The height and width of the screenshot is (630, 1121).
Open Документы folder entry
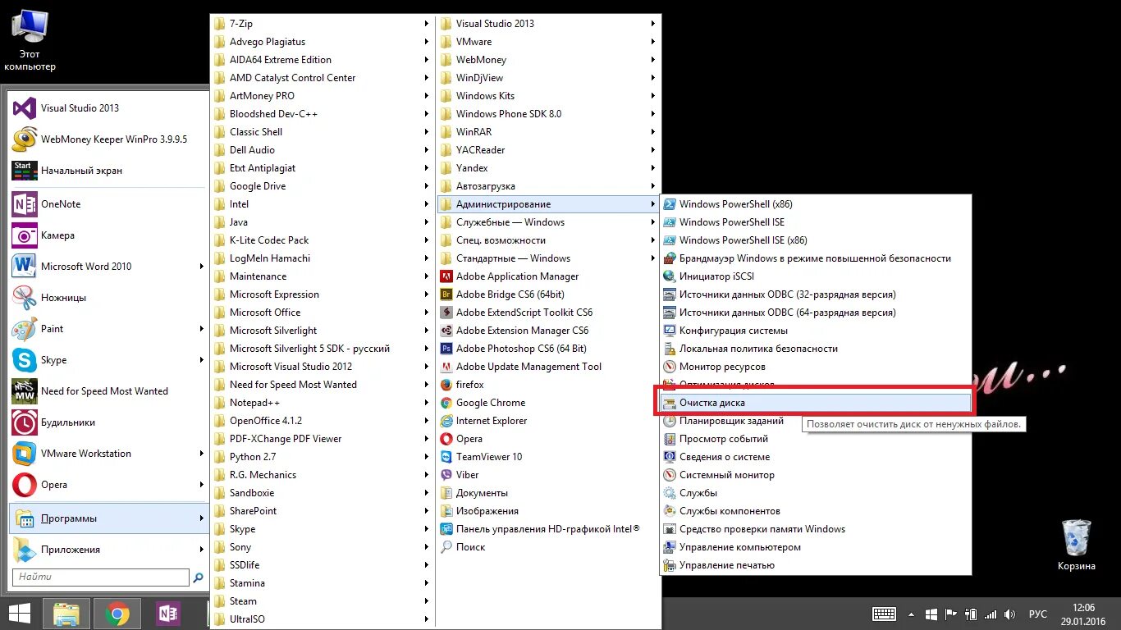point(547,493)
